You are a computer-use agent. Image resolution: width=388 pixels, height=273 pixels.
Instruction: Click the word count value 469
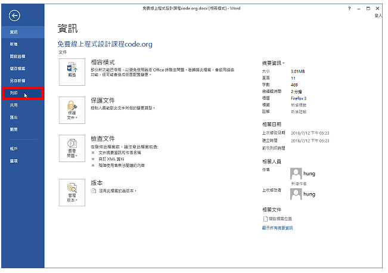[294, 85]
